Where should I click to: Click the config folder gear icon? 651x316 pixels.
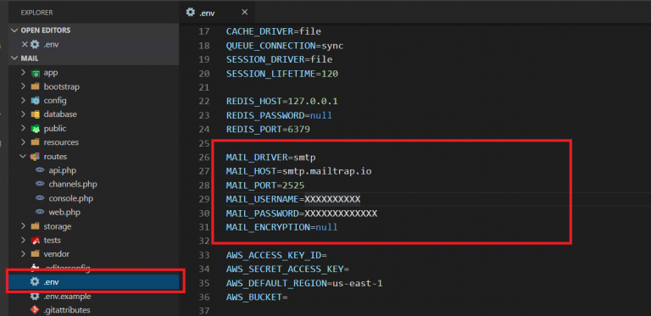(x=36, y=100)
